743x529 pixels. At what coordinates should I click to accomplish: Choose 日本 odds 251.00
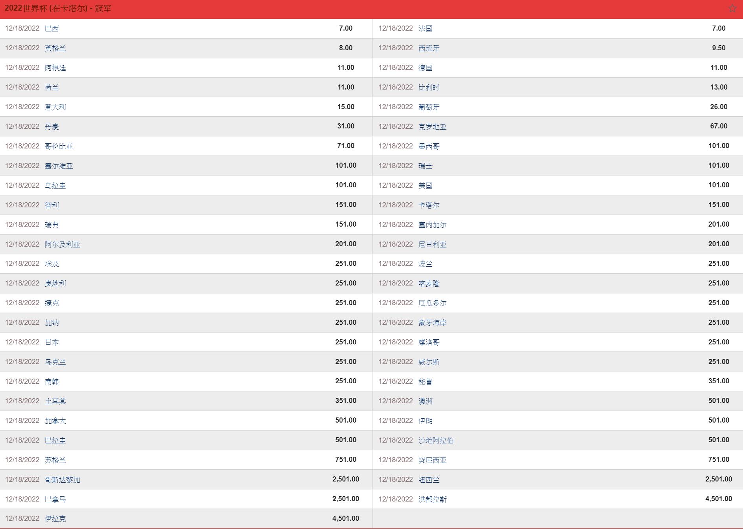(346, 342)
